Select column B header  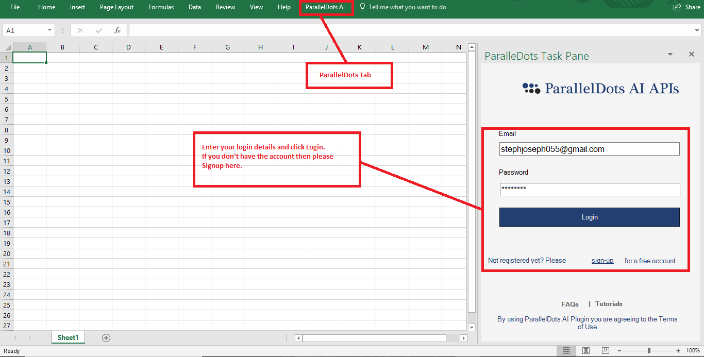(62, 47)
